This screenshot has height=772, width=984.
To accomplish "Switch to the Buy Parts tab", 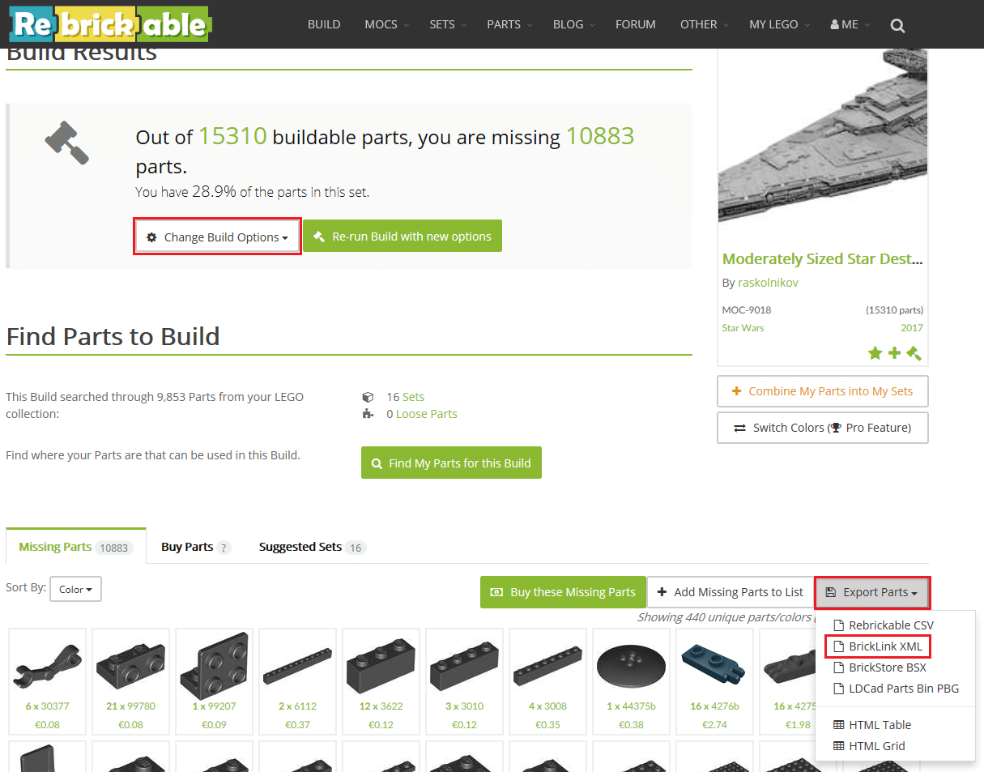I will (196, 547).
